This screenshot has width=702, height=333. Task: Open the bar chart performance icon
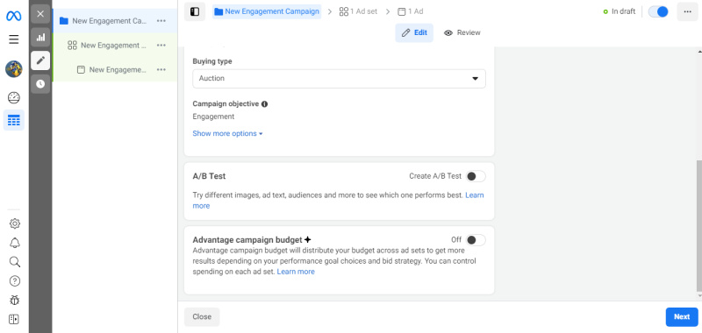pos(40,37)
